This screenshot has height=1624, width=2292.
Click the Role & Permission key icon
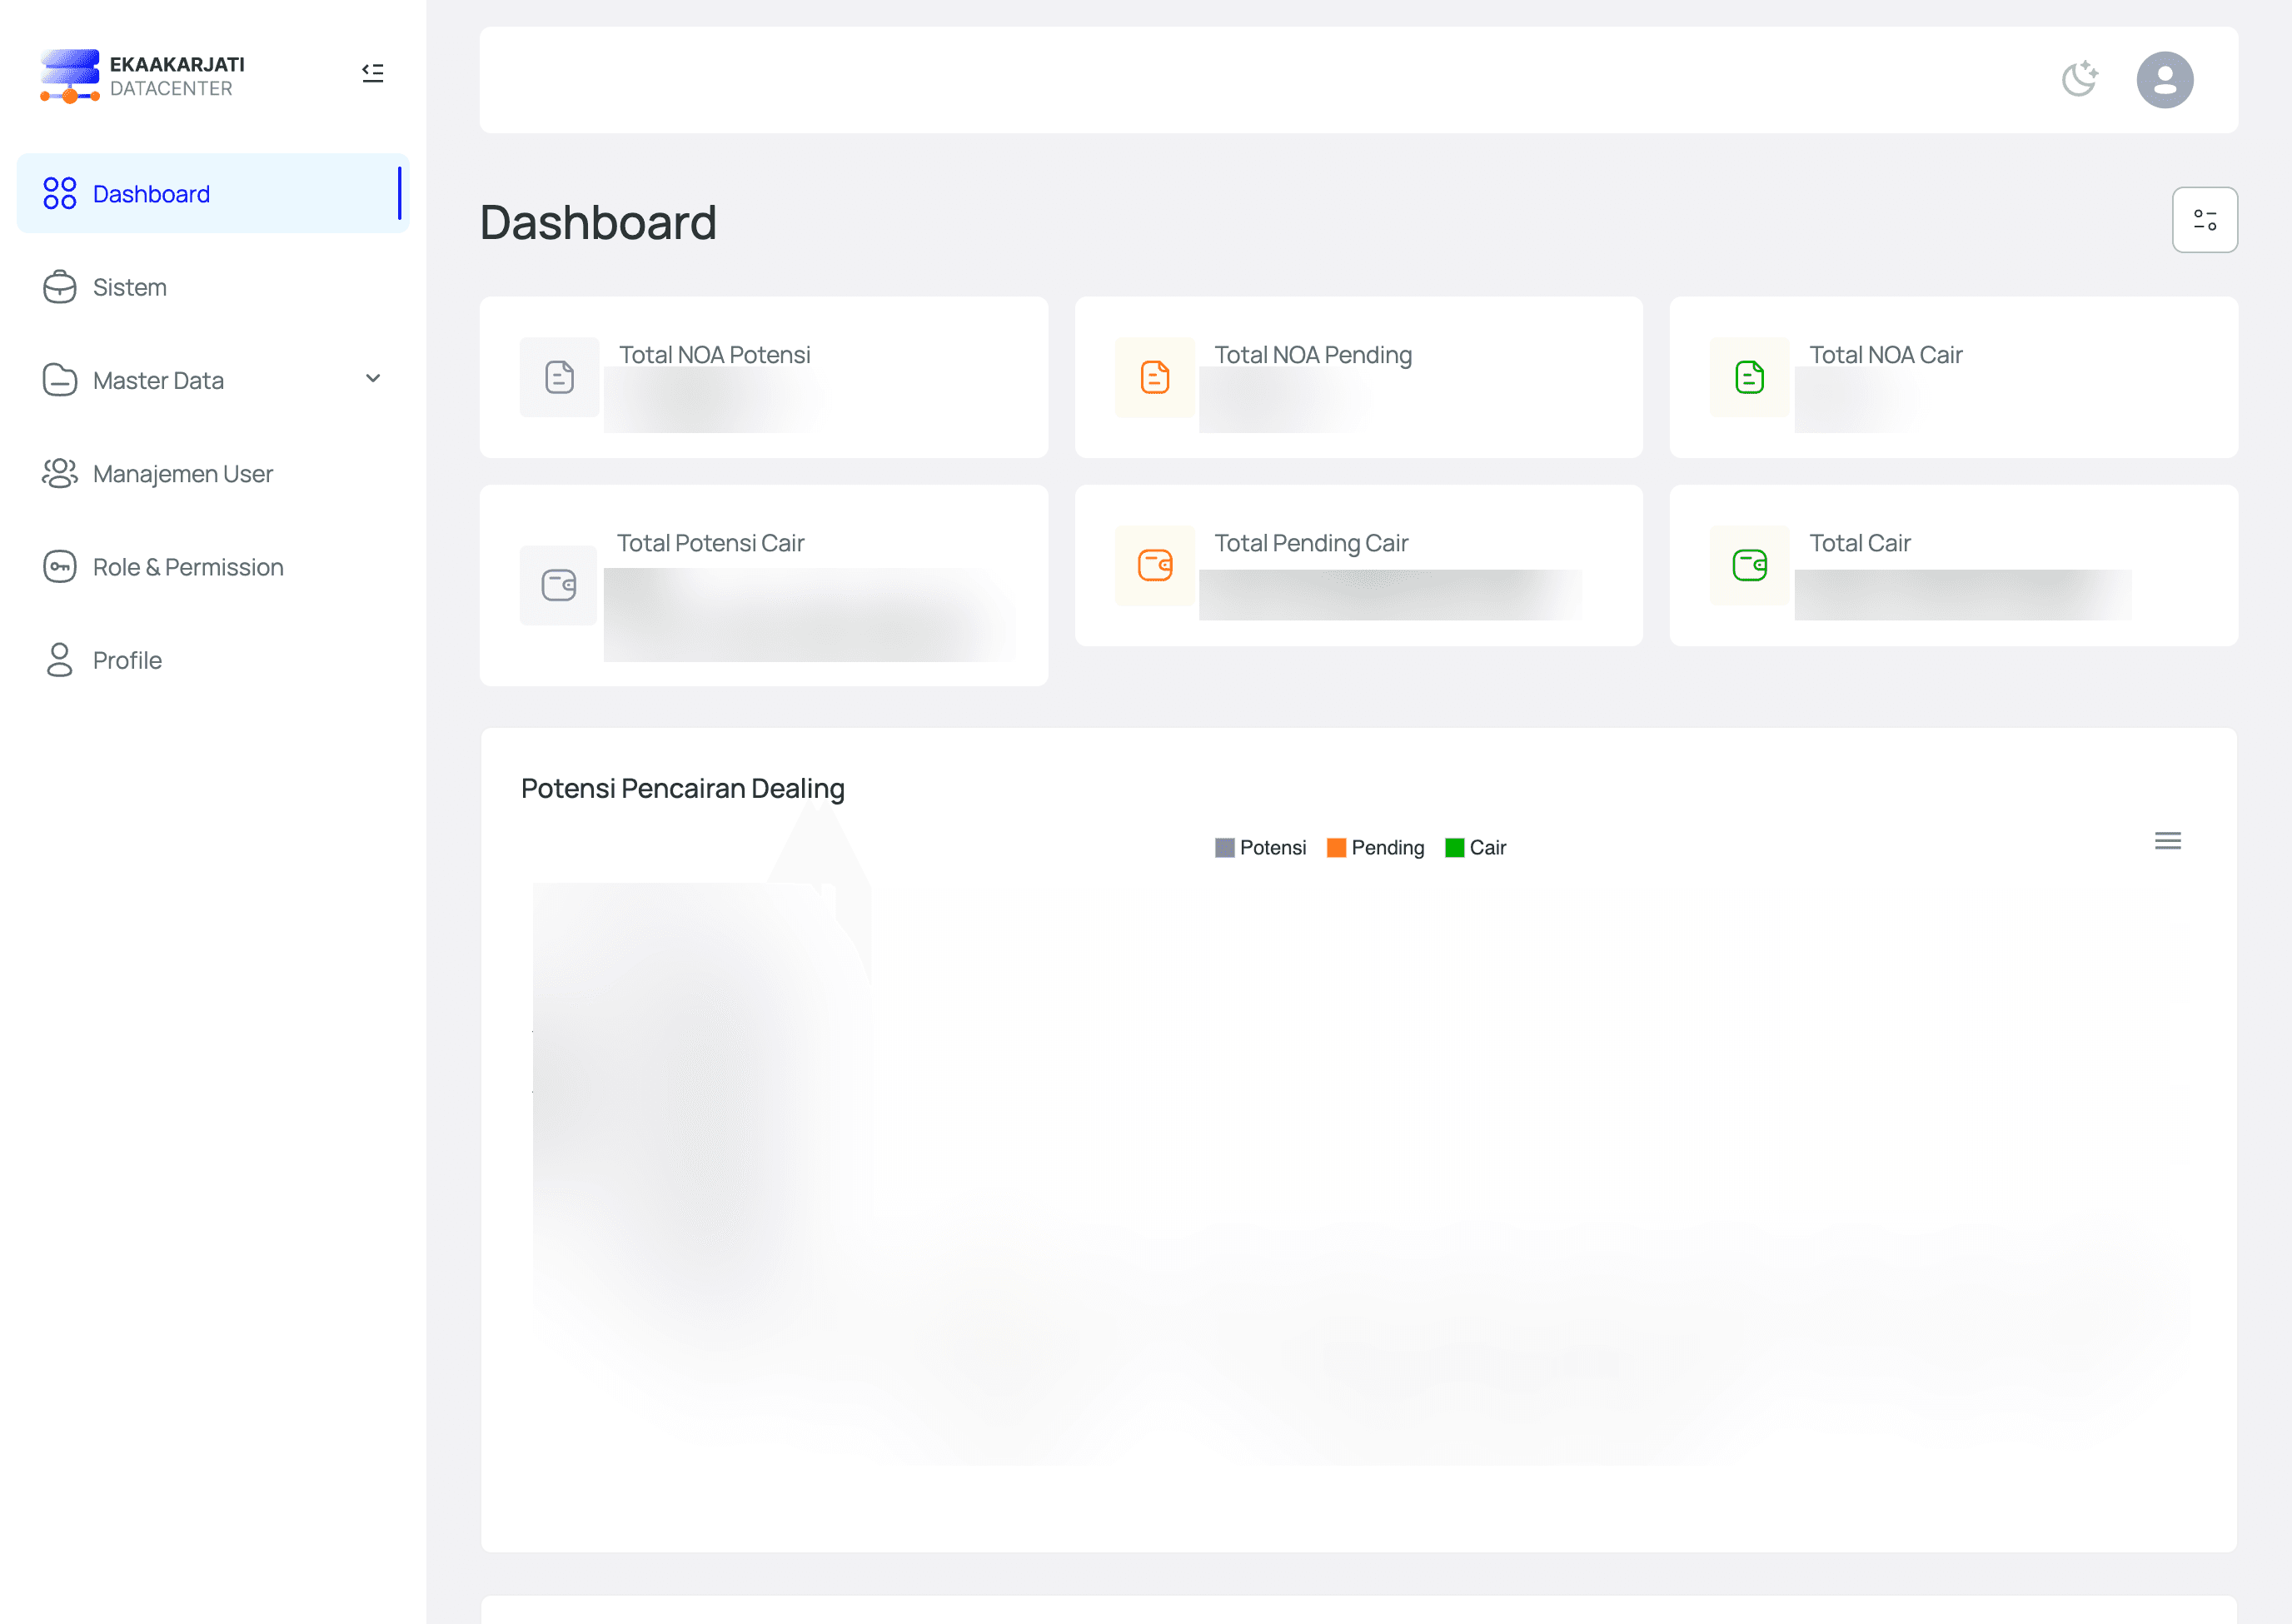60,567
